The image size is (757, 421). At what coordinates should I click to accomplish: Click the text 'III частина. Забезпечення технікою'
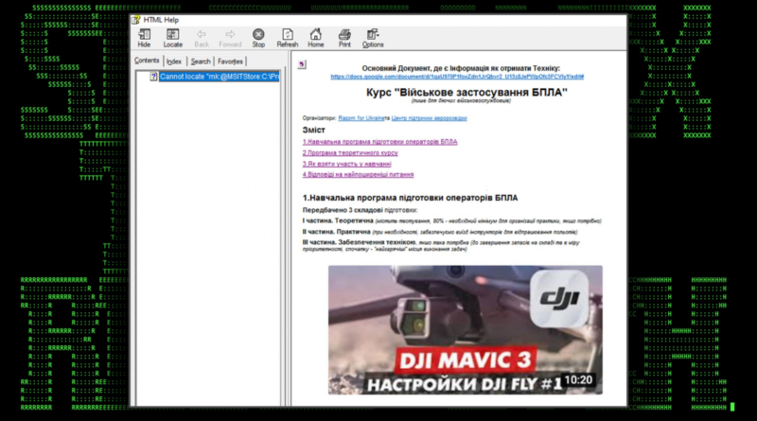pyautogui.click(x=360, y=242)
